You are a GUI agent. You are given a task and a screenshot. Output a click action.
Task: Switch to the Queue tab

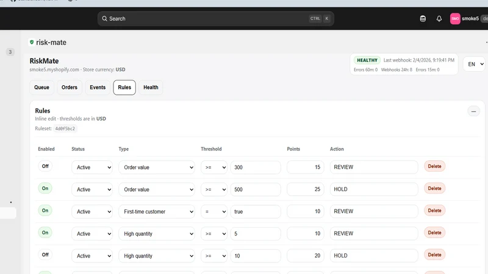coord(41,87)
